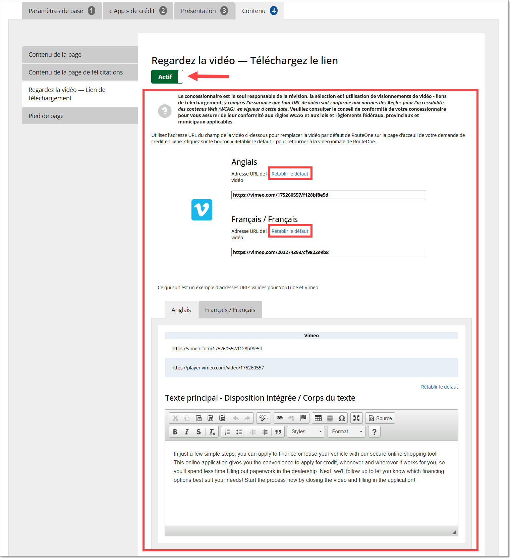Maximize the text editor
This screenshot has height=559, width=511.
click(356, 418)
